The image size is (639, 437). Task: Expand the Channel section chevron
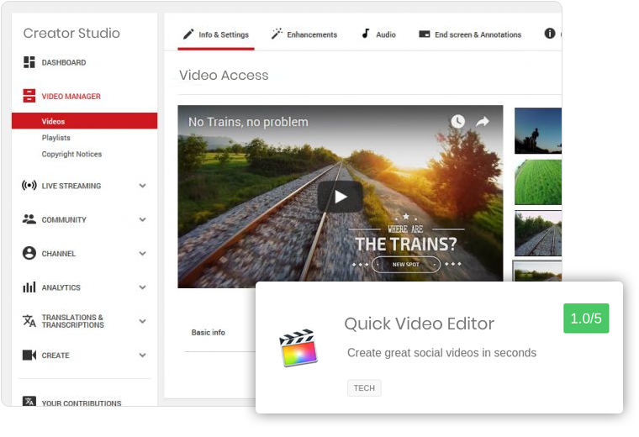click(x=142, y=253)
